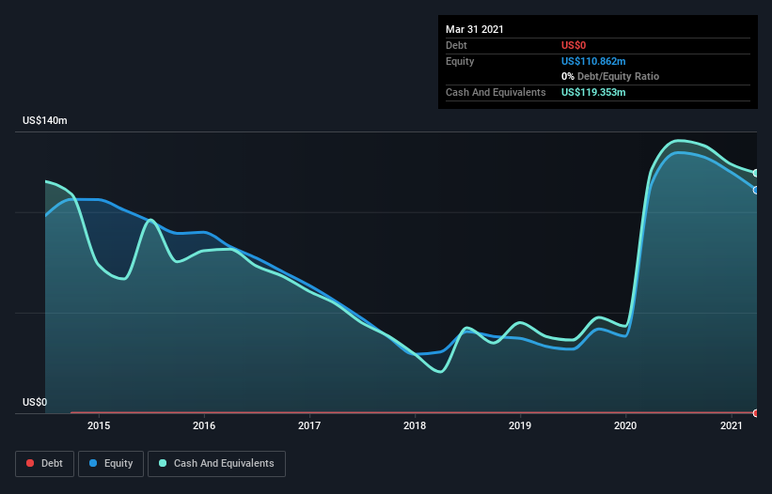This screenshot has width=772, height=494.
Task: Select the 2021 x-axis label
Action: [x=732, y=425]
